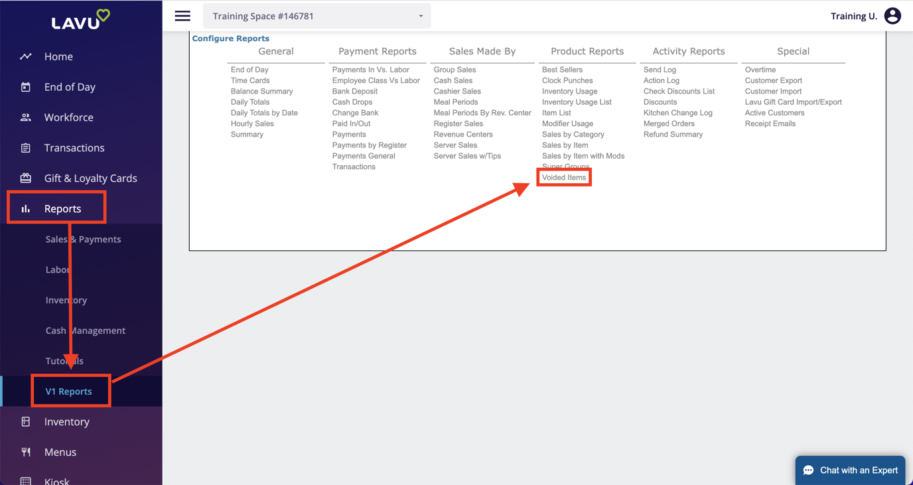The height and width of the screenshot is (485, 913).
Task: Click the Transactions clipboard icon
Action: coord(26,148)
